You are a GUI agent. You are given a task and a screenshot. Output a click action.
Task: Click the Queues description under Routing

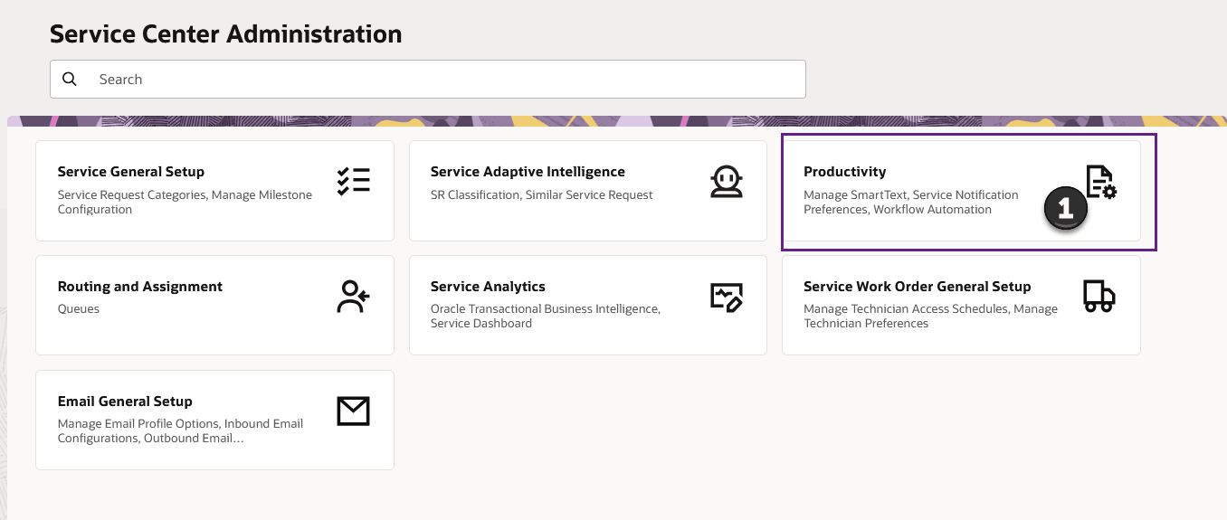(79, 309)
